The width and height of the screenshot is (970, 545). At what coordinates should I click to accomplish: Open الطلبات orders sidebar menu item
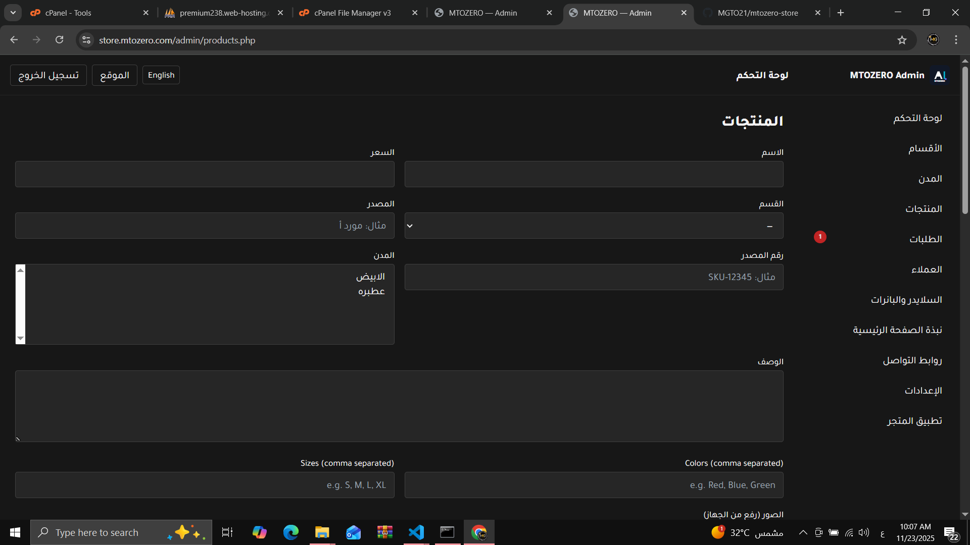coord(926,239)
